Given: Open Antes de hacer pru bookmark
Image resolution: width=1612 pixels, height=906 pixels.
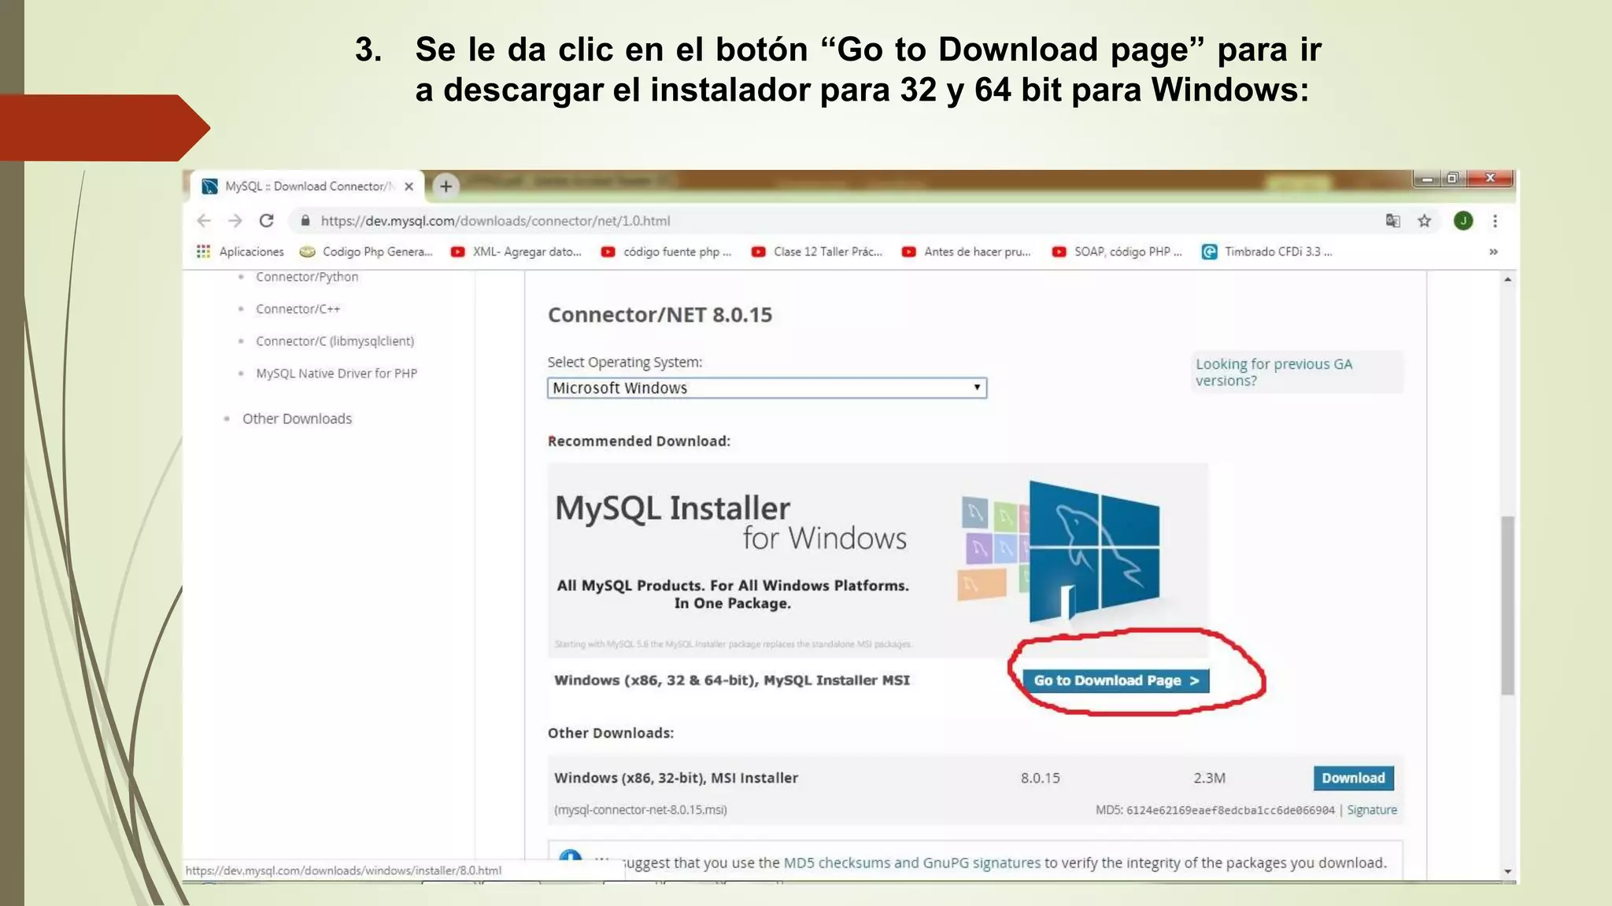Looking at the screenshot, I should click(967, 252).
